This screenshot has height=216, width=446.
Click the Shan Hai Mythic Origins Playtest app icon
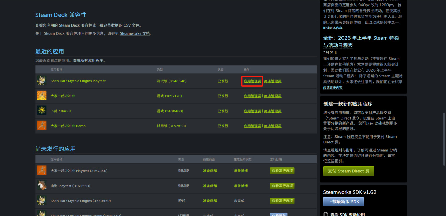click(x=42, y=81)
